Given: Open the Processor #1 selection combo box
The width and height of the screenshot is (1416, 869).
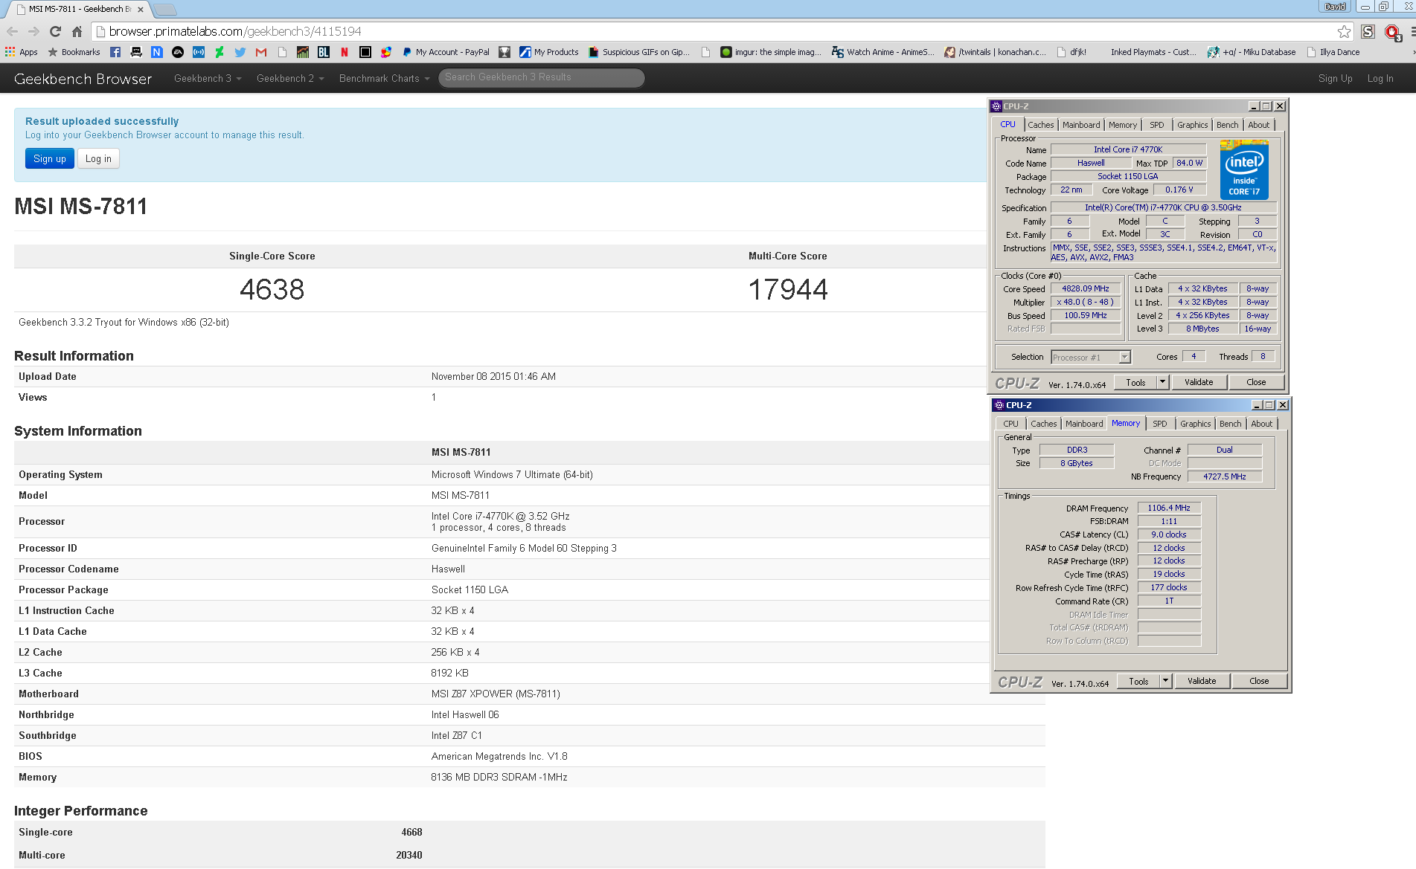Looking at the screenshot, I should coord(1091,358).
